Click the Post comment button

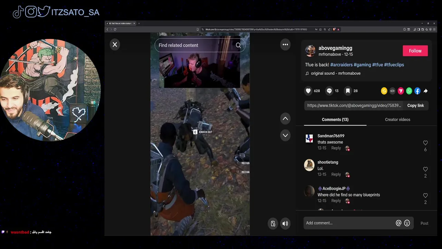pos(424,223)
